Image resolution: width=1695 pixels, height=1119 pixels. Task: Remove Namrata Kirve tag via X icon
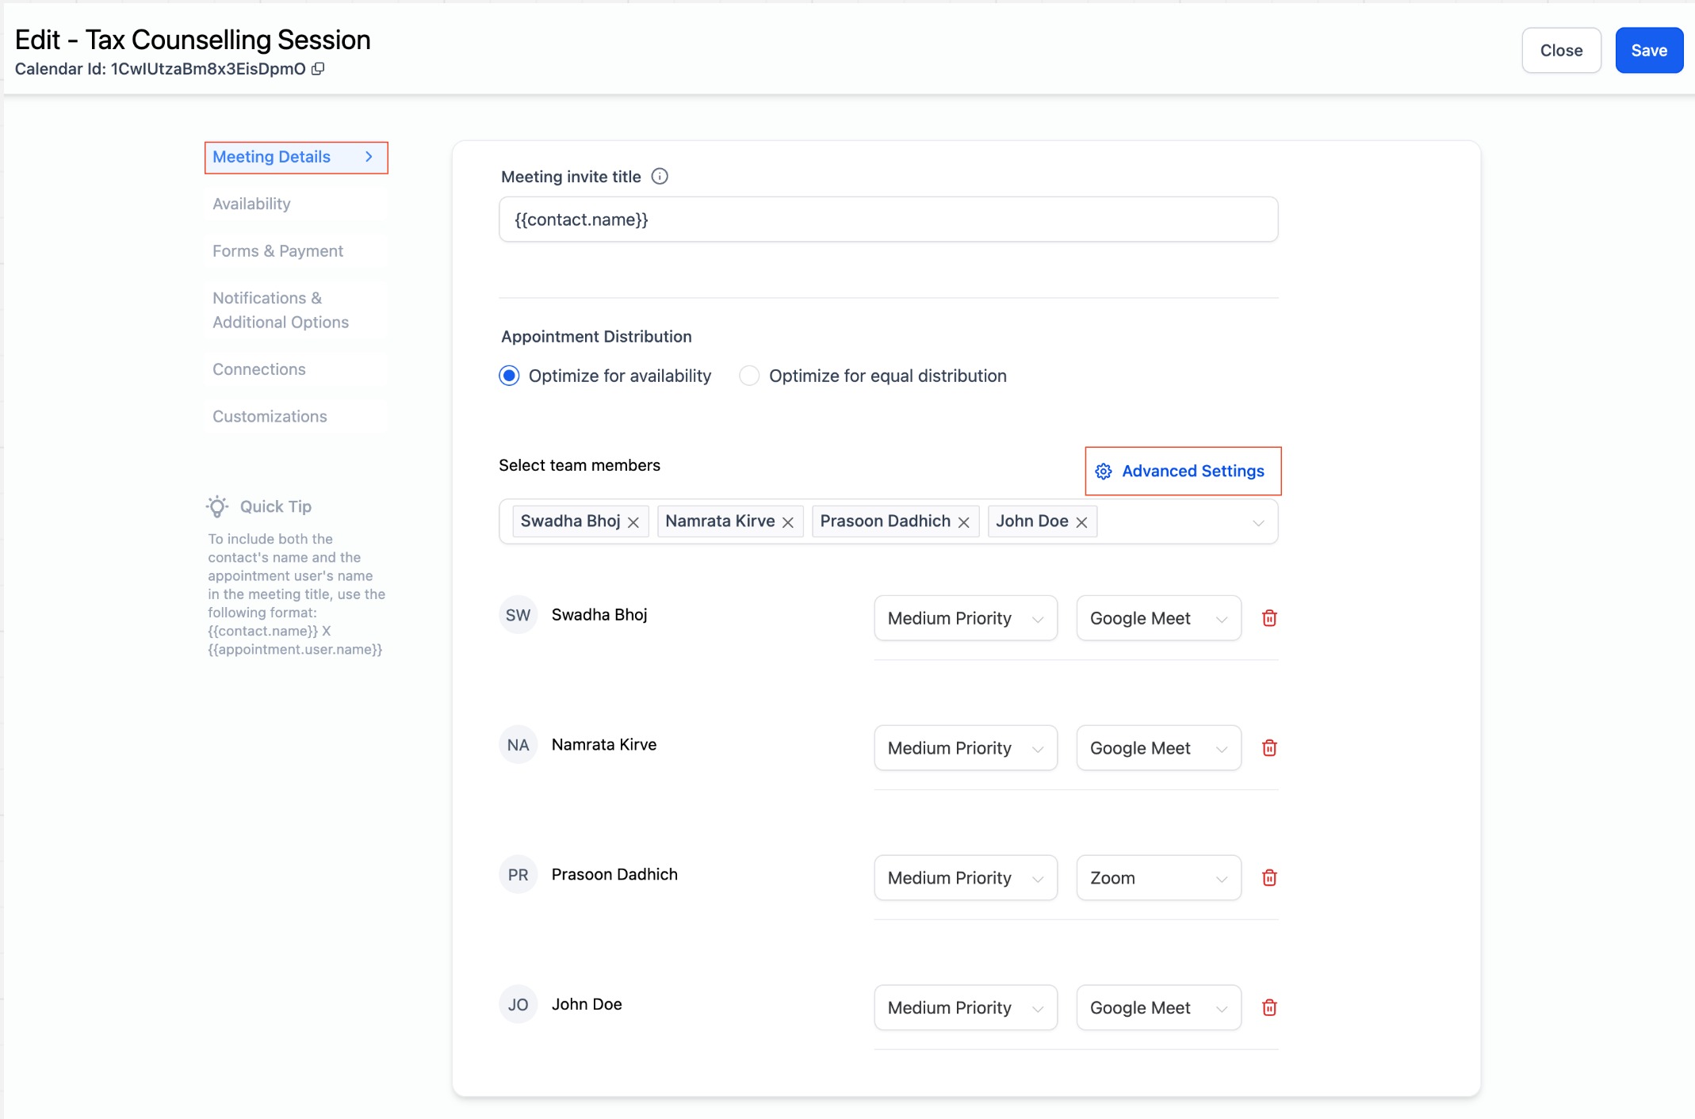coord(788,522)
